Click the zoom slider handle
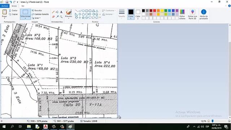 coord(213,121)
